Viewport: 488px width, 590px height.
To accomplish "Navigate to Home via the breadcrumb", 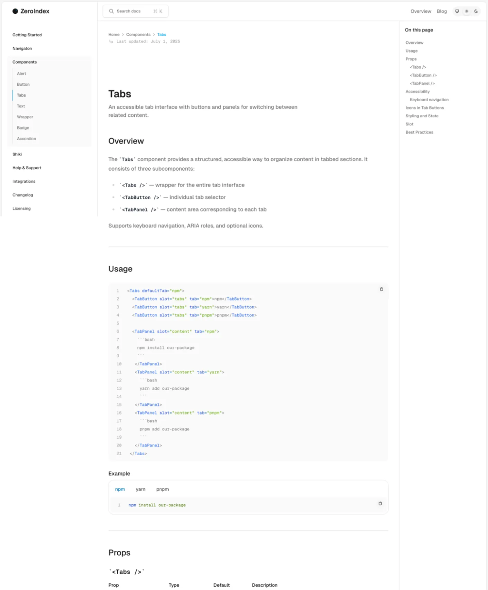I will click(x=114, y=34).
